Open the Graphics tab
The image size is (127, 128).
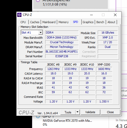pyautogui.click(x=88, y=22)
